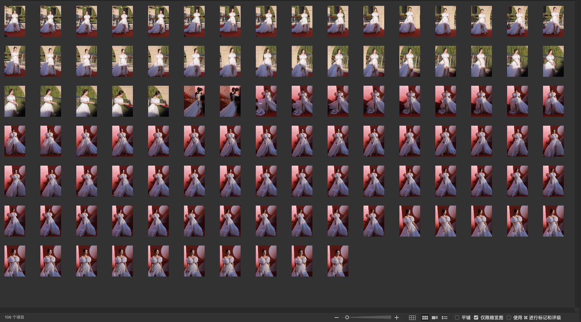This screenshot has width=581, height=322.
Task: Switch to details view layout
Action: [435, 318]
